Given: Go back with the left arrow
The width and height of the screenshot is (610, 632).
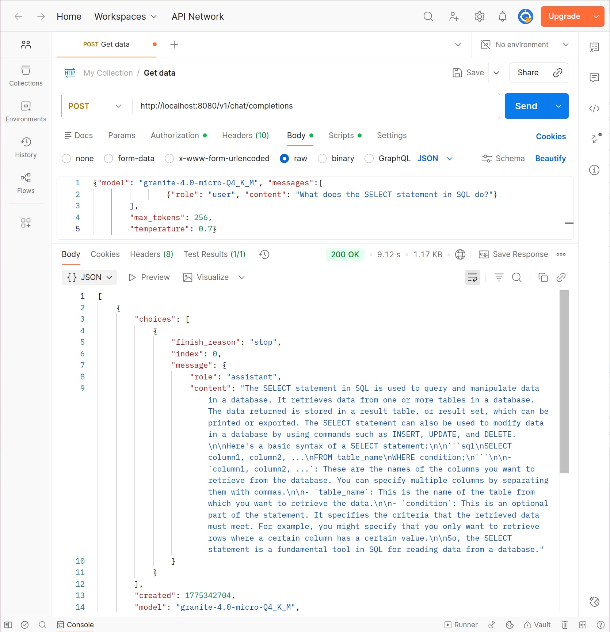Looking at the screenshot, I should pos(18,16).
